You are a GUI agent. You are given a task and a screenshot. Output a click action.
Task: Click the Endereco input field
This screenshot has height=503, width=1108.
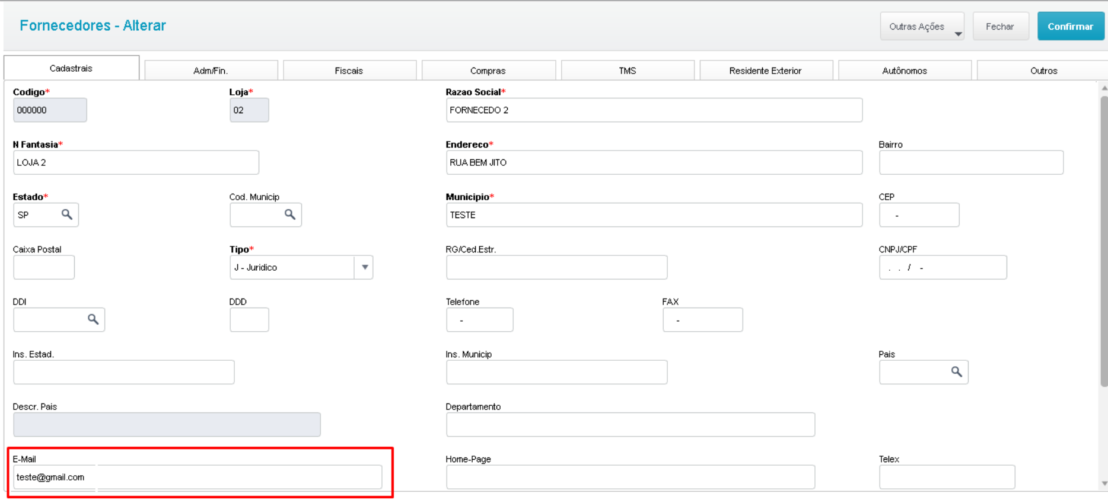(654, 162)
